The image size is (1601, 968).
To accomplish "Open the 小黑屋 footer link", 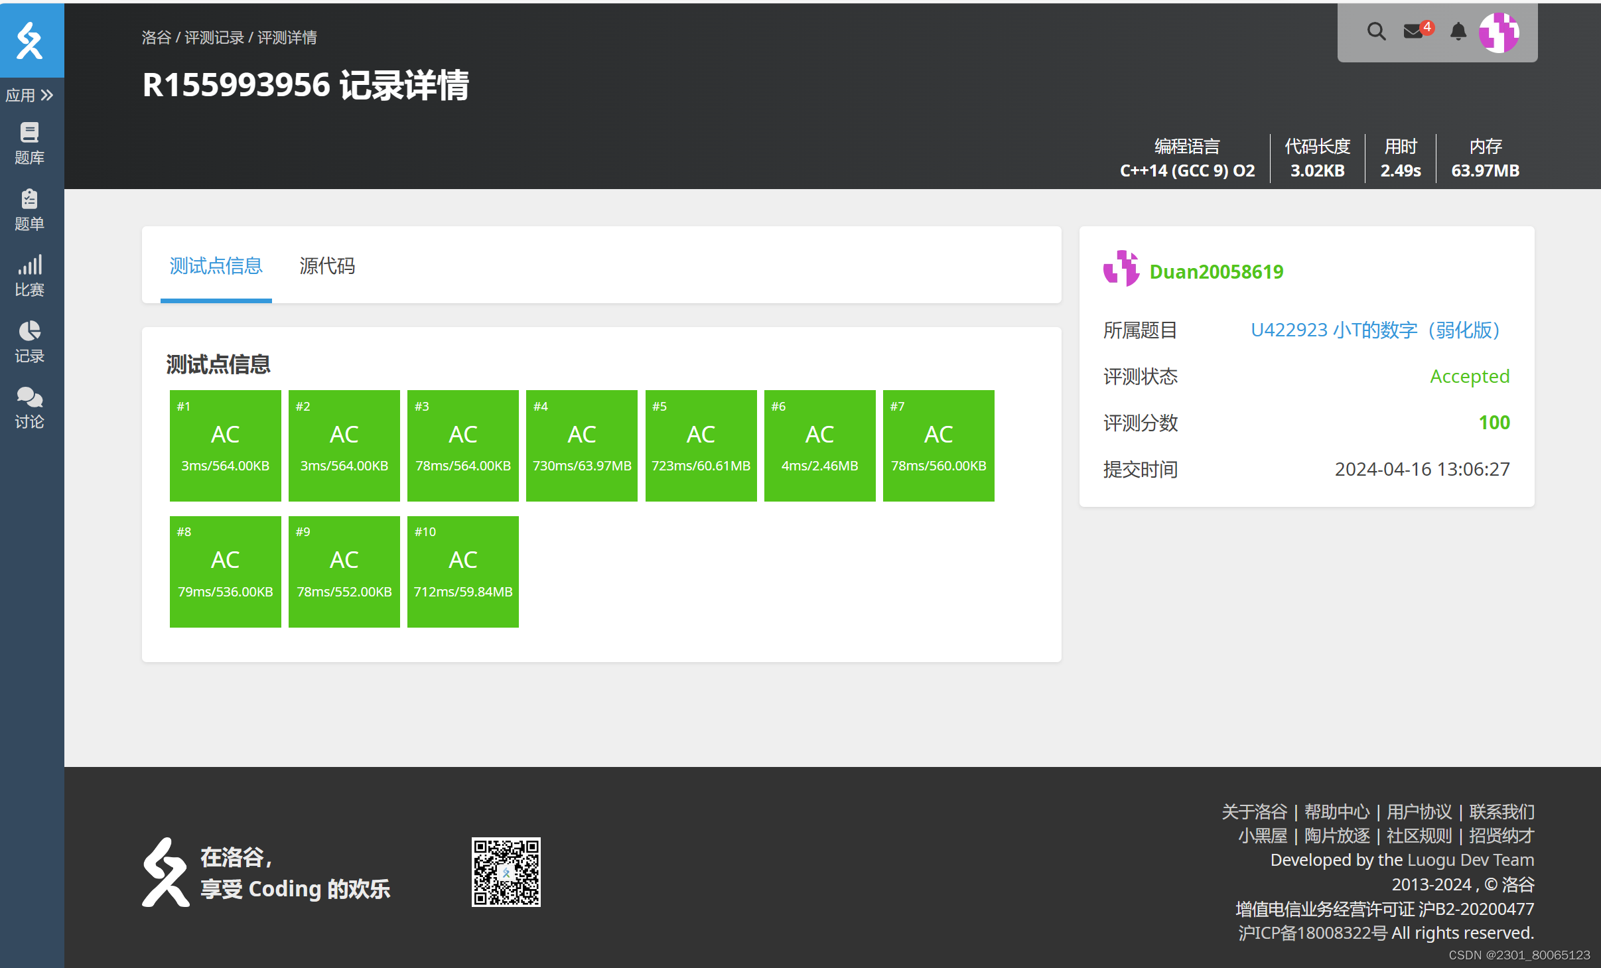I will pyautogui.click(x=1262, y=835).
